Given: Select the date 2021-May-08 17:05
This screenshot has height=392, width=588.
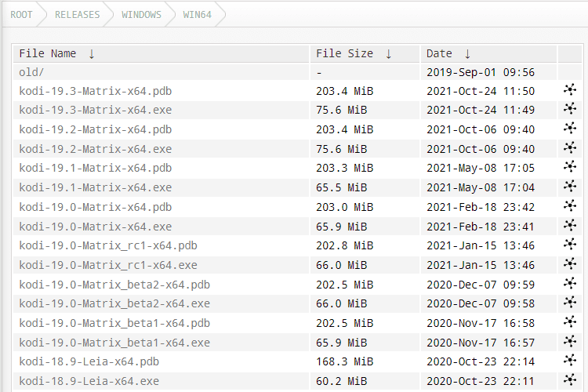Looking at the screenshot, I should (x=481, y=168).
